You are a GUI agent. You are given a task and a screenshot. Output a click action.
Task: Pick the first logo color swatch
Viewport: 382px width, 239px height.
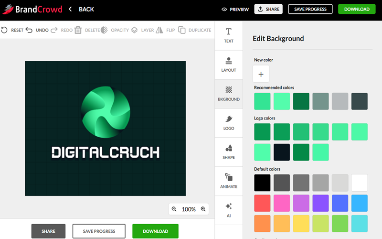point(262,132)
